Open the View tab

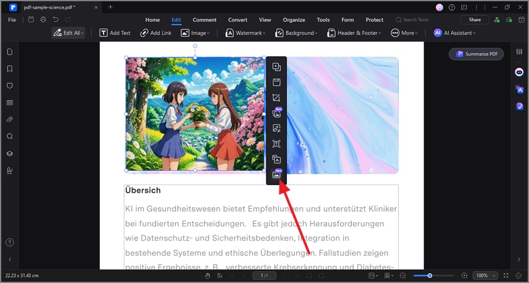click(265, 20)
